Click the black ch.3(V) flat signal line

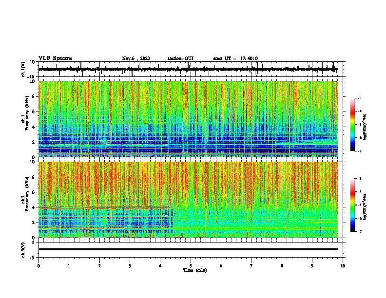click(188, 249)
